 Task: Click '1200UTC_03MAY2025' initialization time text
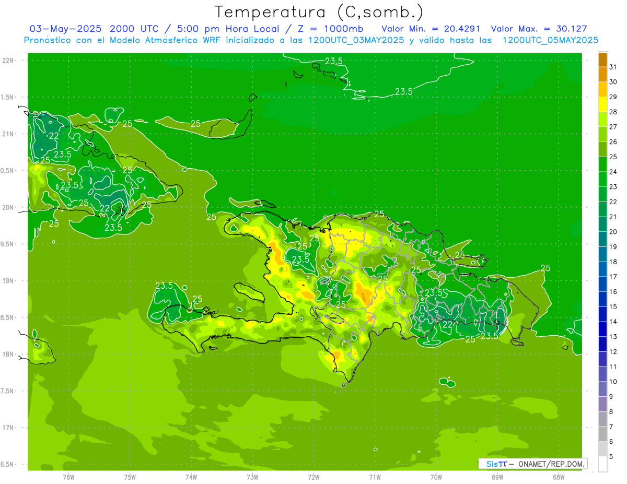pyautogui.click(x=356, y=40)
